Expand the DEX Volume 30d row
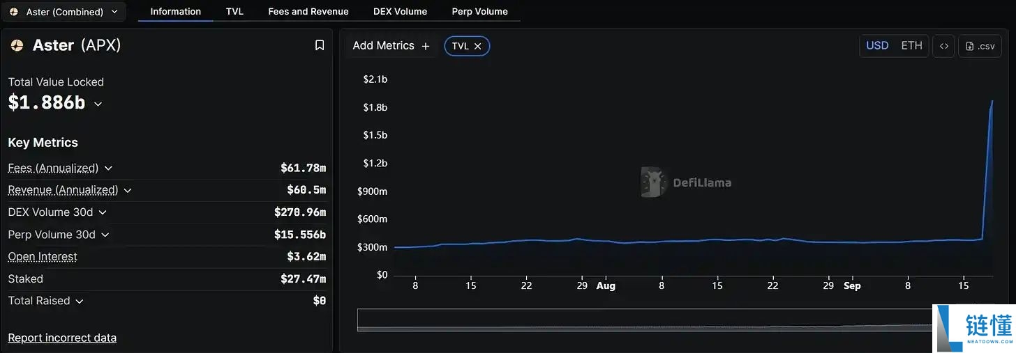The width and height of the screenshot is (1016, 353). click(103, 212)
